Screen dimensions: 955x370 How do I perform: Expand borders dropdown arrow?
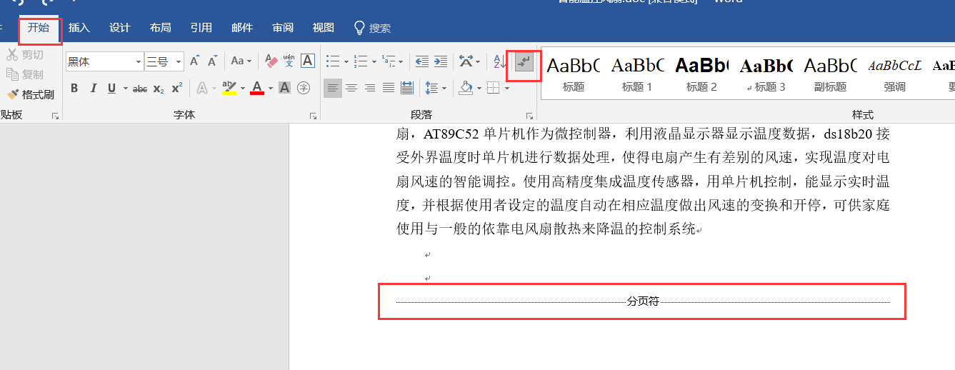[x=507, y=89]
